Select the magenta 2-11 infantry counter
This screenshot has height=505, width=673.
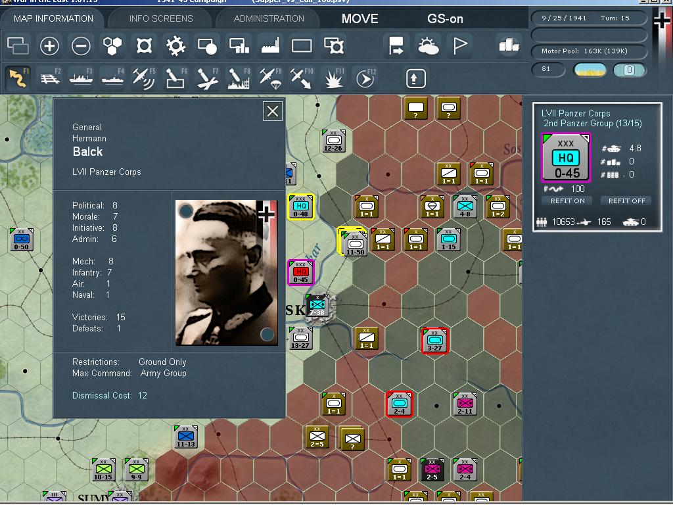click(x=465, y=404)
